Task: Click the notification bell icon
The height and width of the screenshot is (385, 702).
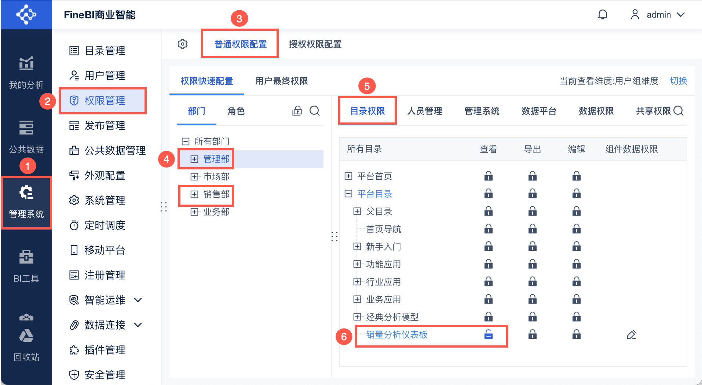Action: point(603,15)
